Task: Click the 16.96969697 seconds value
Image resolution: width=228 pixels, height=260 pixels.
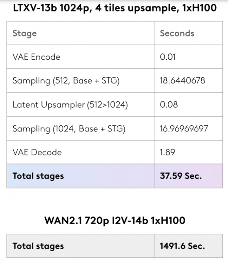Action: click(184, 129)
